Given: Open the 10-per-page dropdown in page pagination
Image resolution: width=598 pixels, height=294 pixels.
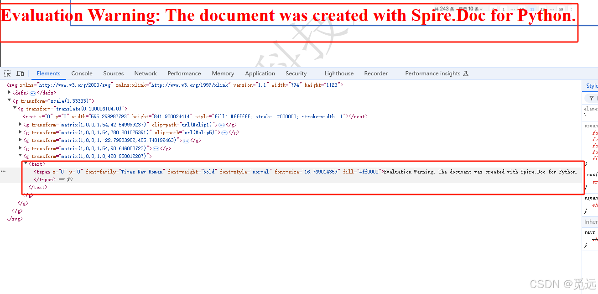Looking at the screenshot, I should (x=471, y=9).
